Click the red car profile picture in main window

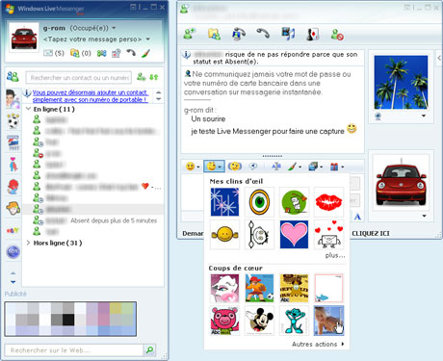point(24,38)
